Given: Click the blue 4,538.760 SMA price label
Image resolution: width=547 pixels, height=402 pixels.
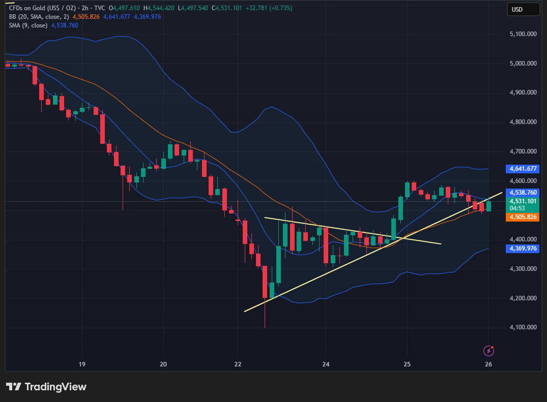Looking at the screenshot, I should tap(523, 193).
